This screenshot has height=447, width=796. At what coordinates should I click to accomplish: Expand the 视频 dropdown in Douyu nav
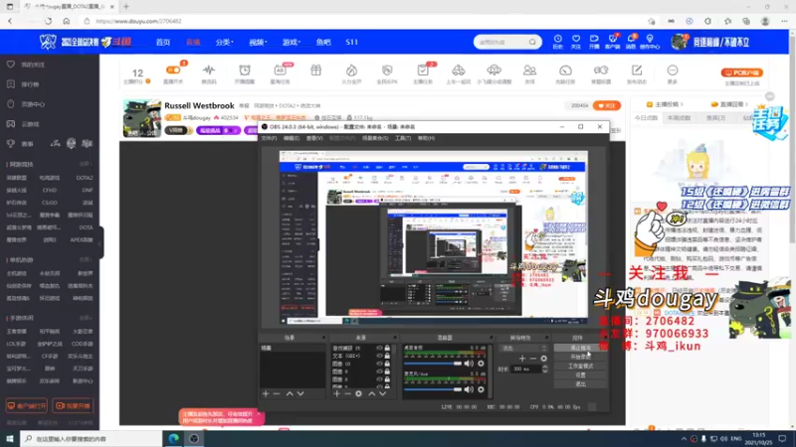(x=258, y=42)
